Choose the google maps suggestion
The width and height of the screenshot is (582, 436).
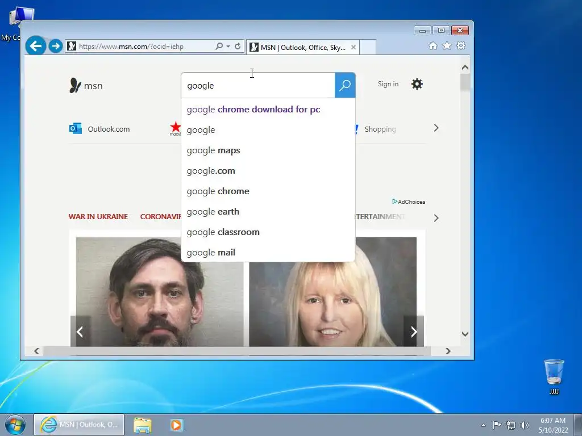(268, 150)
